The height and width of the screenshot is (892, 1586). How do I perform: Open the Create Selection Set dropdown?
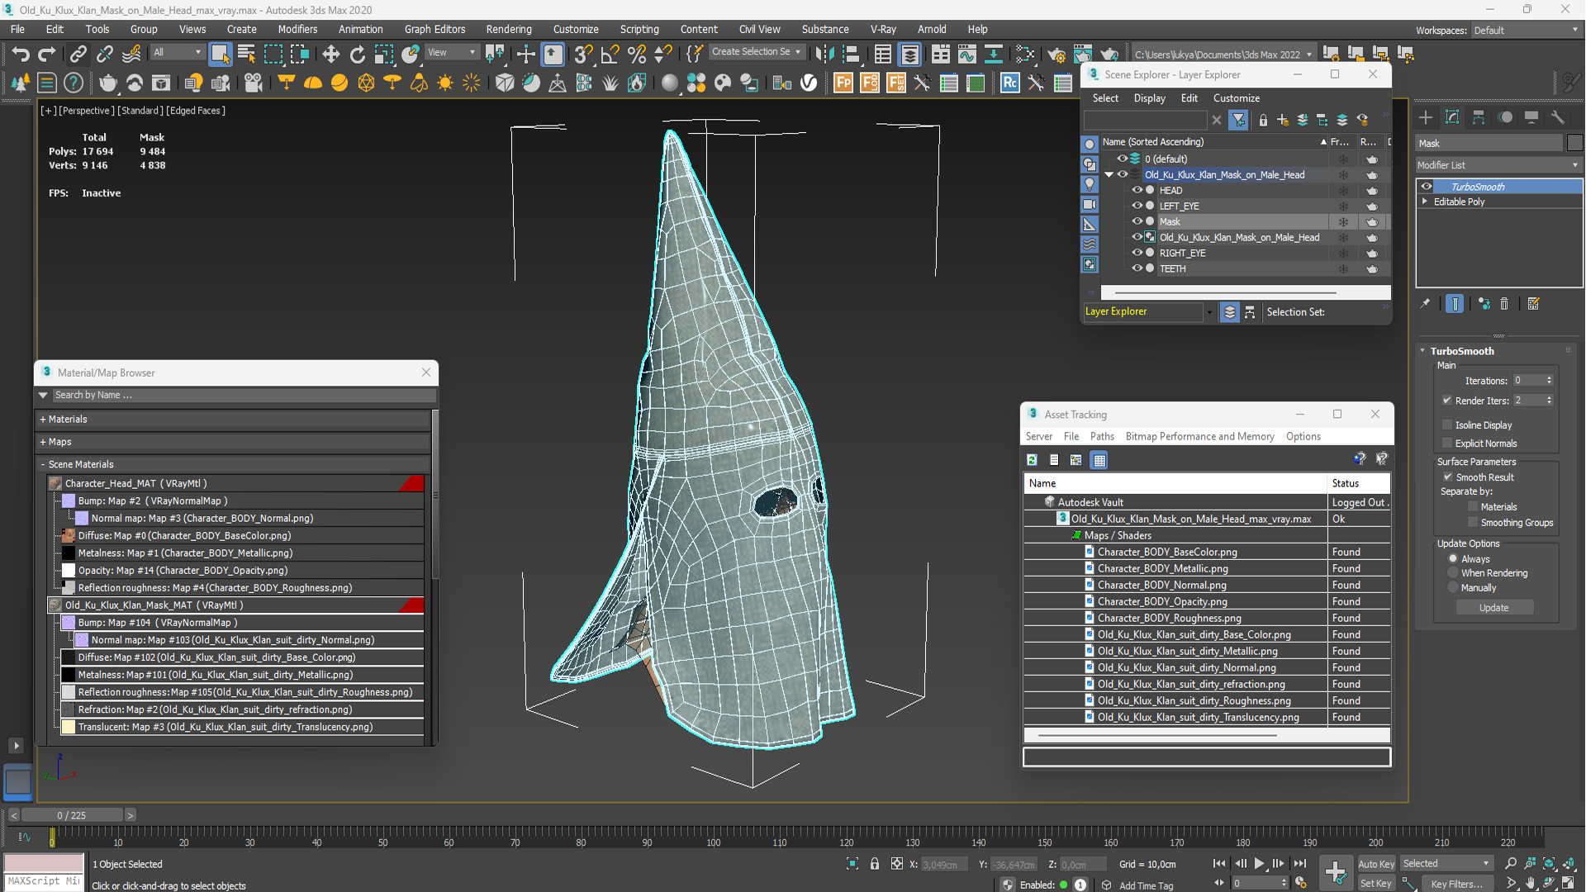point(756,52)
